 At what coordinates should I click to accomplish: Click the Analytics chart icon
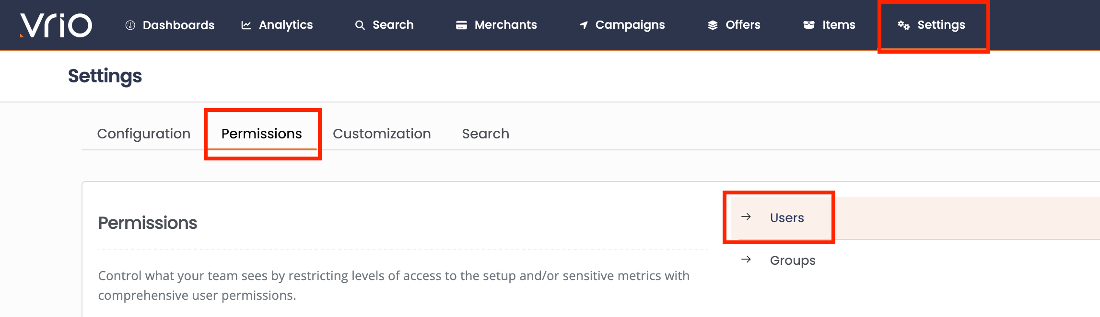click(246, 25)
